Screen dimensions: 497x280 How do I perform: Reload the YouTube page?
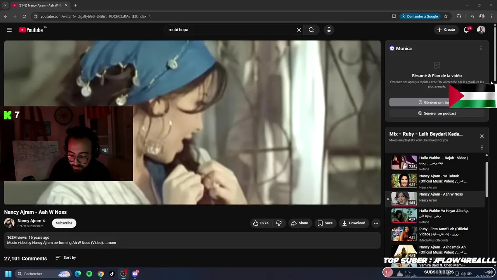pyautogui.click(x=24, y=16)
